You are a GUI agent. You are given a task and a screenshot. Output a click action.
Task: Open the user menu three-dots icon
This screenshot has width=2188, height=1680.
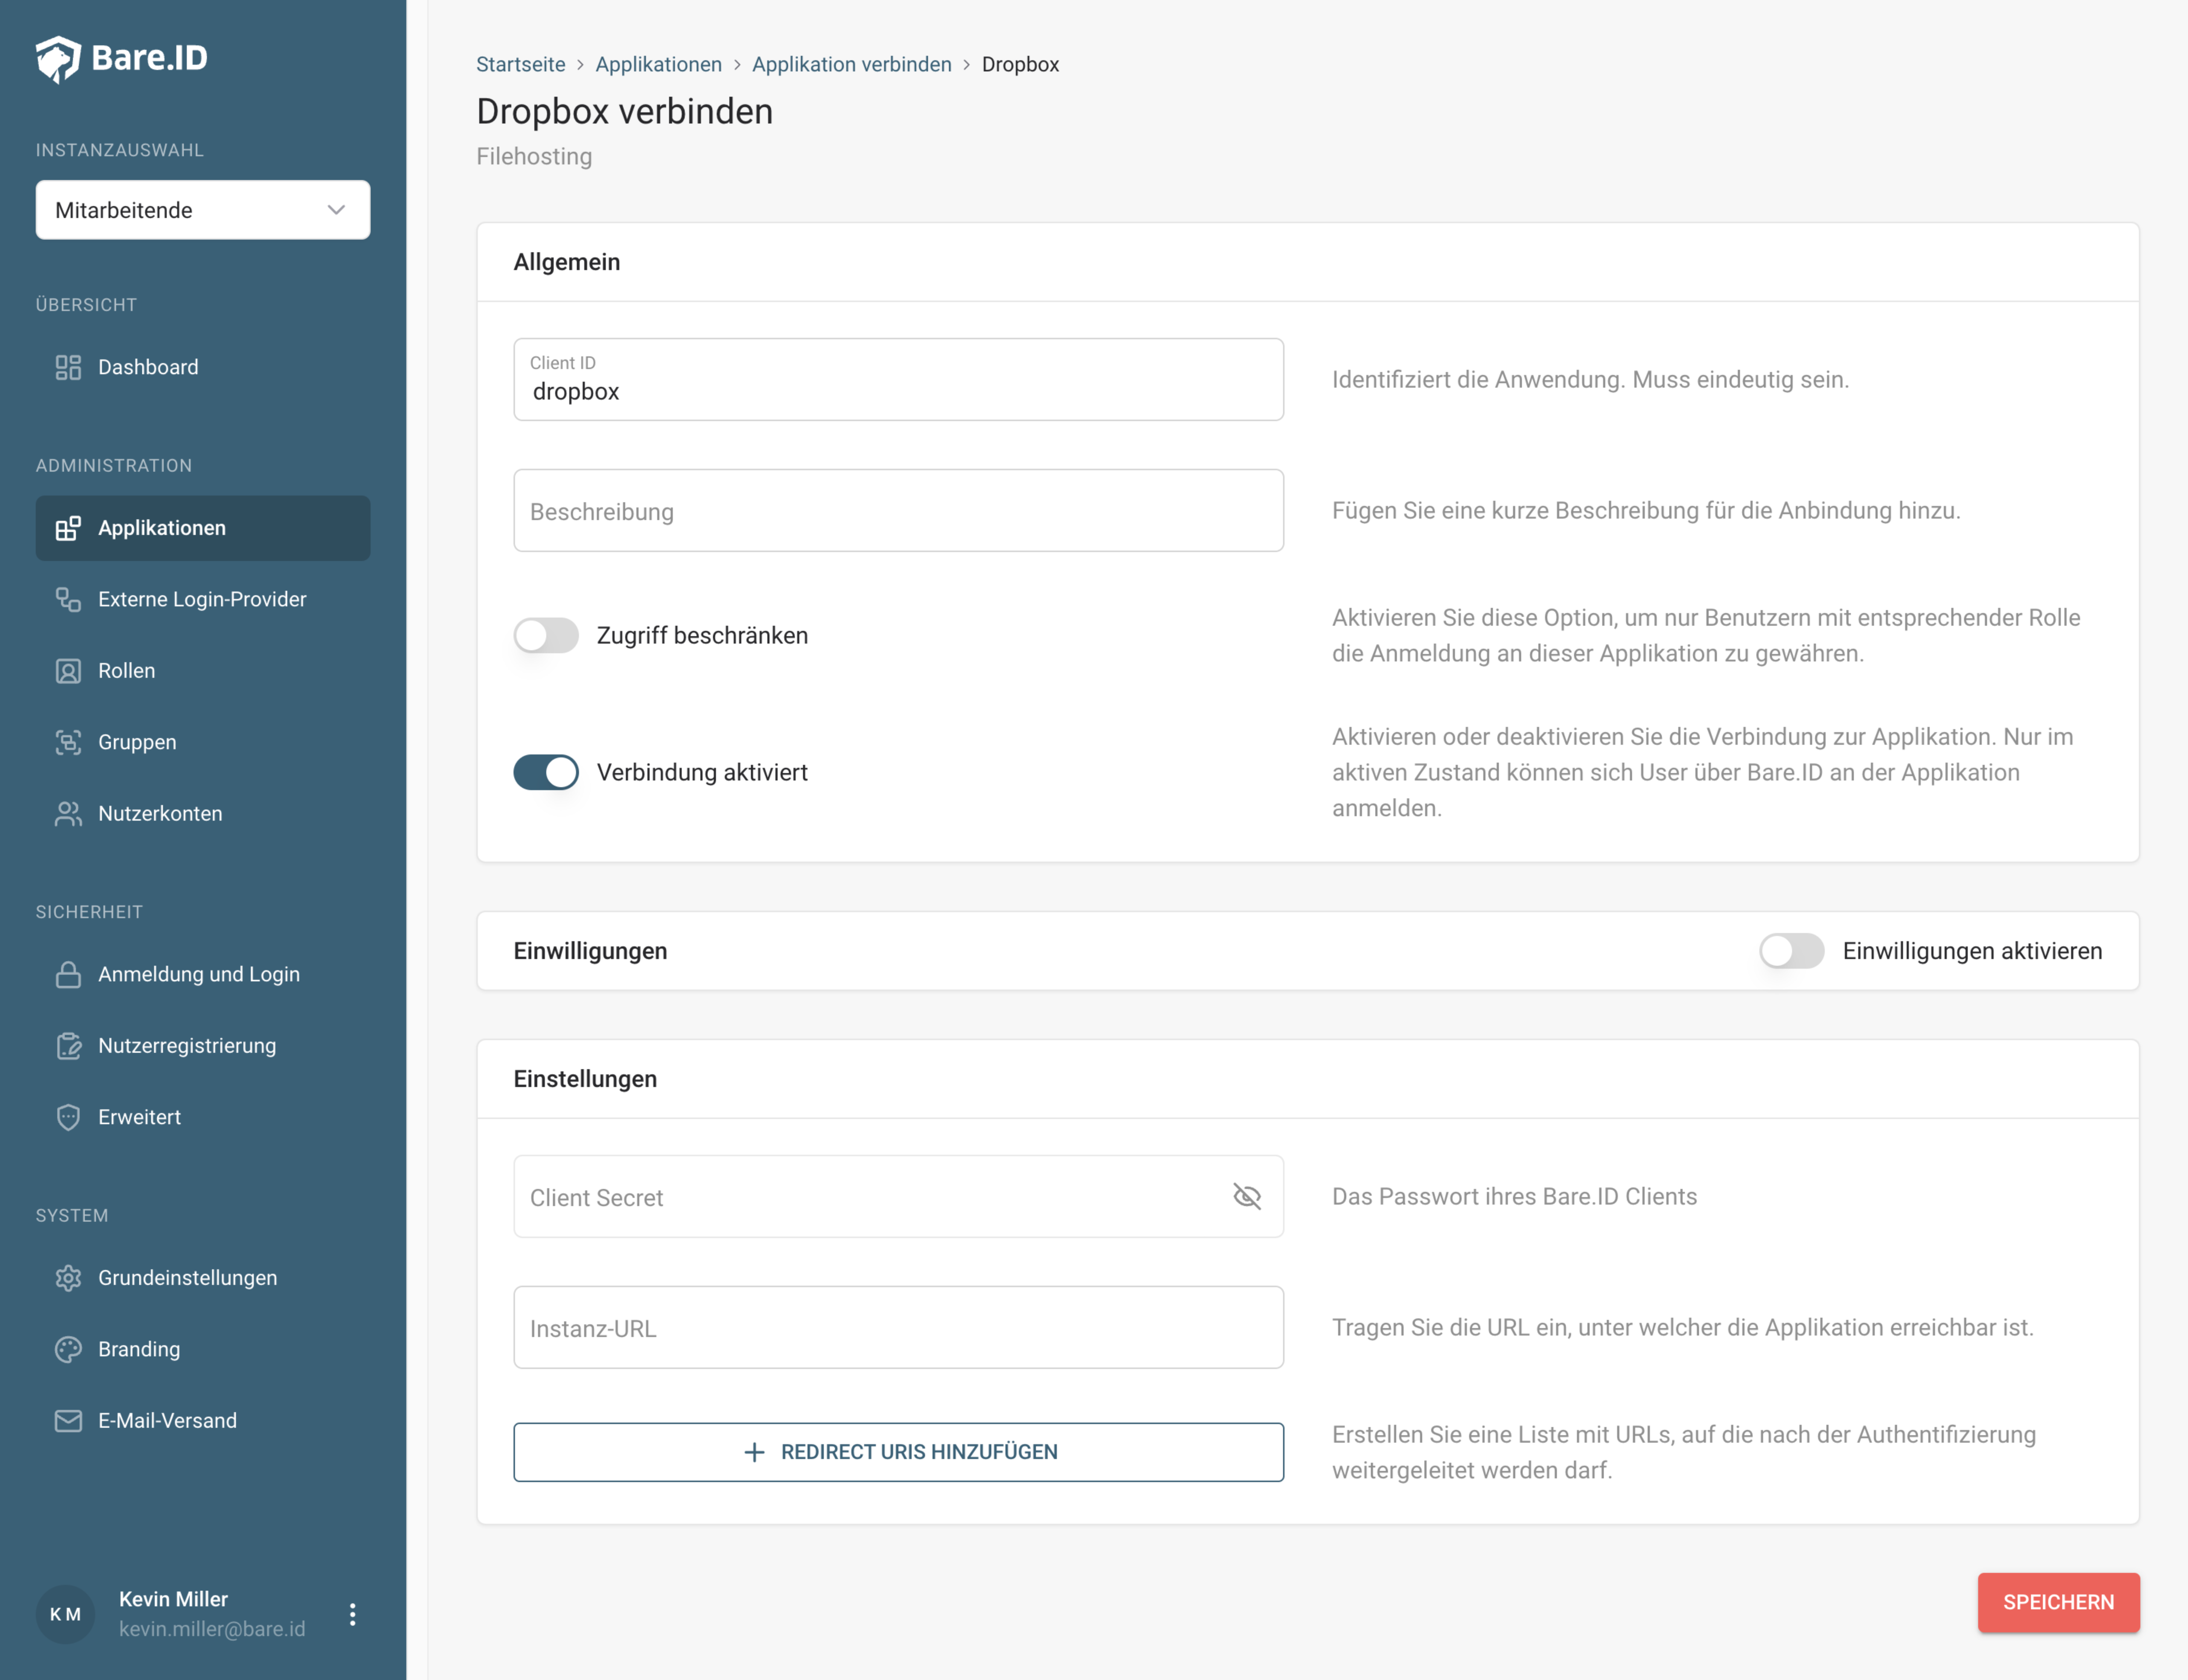(x=352, y=1614)
